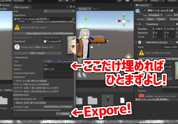Select the Scene tab
The width and height of the screenshot is (178, 124).
click(x=5, y=5)
